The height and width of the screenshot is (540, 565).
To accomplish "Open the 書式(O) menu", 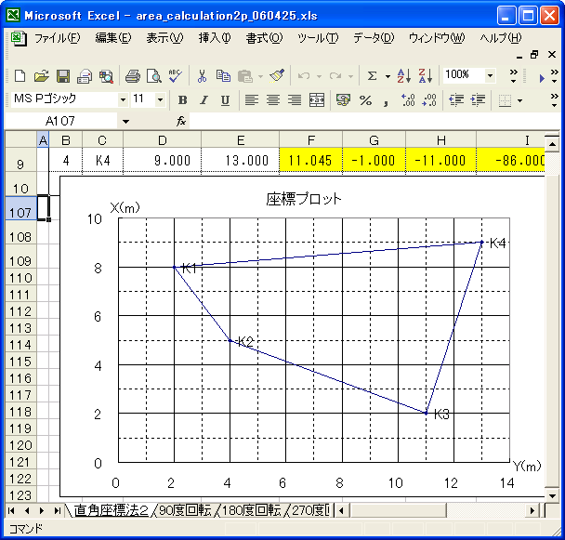I will click(x=264, y=38).
